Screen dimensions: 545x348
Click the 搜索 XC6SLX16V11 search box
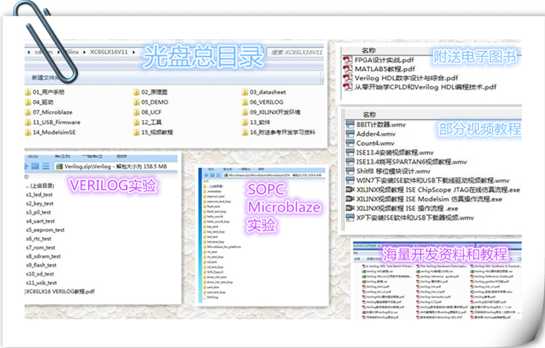tap(296, 52)
